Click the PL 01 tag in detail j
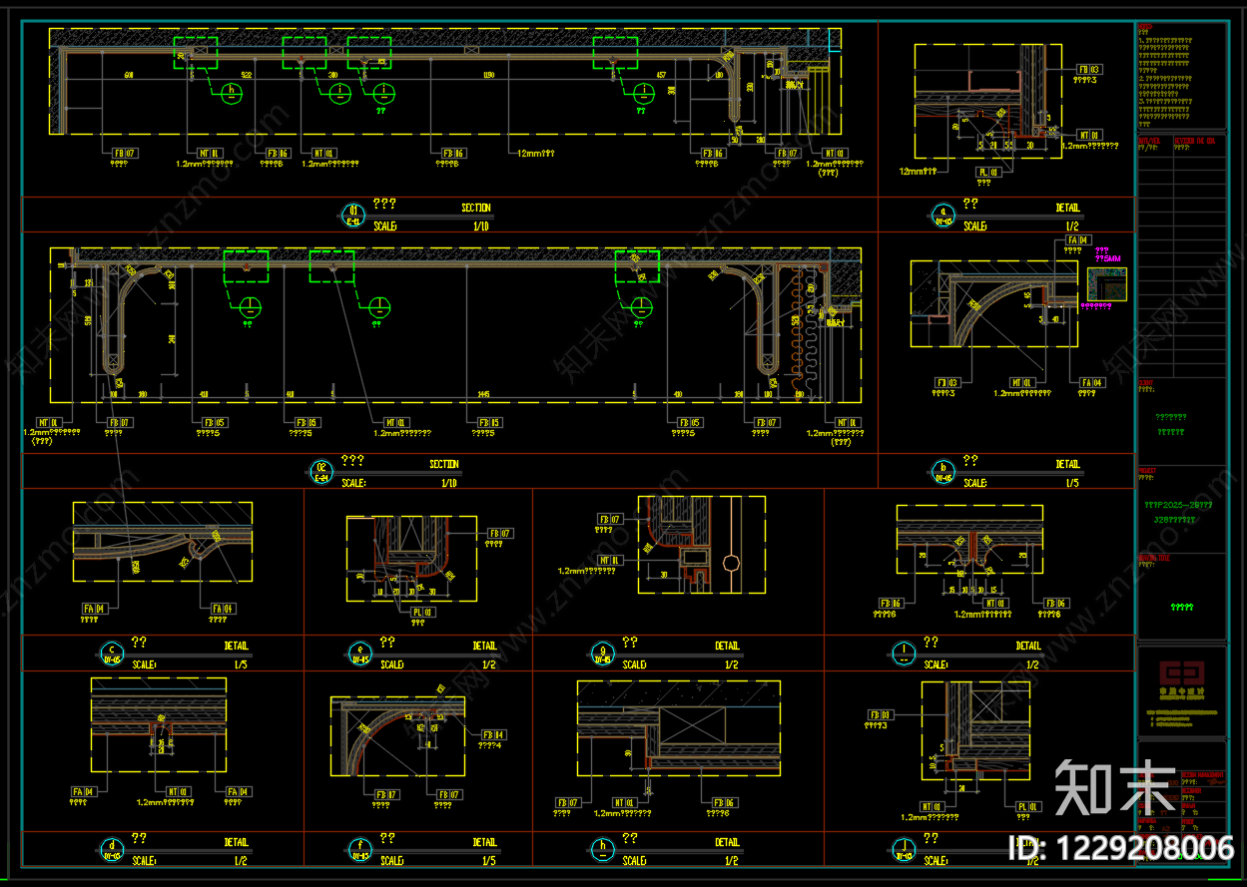The width and height of the screenshot is (1247, 887). (x=1028, y=807)
